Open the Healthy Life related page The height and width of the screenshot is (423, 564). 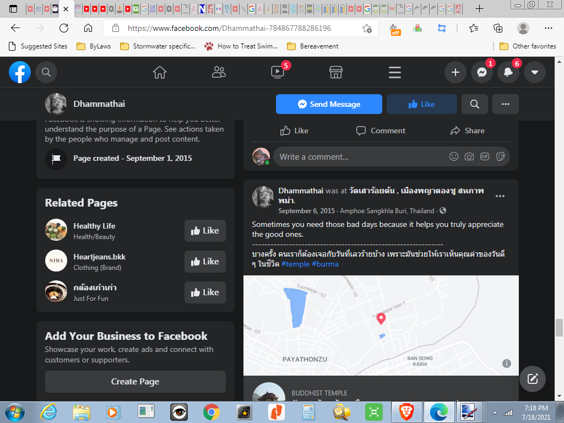pyautogui.click(x=94, y=226)
